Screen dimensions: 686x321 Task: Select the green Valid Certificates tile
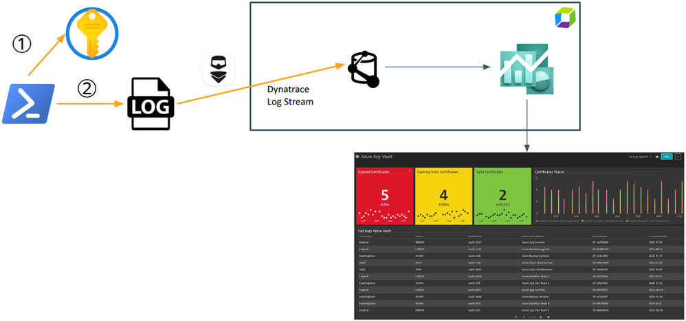tap(502, 197)
